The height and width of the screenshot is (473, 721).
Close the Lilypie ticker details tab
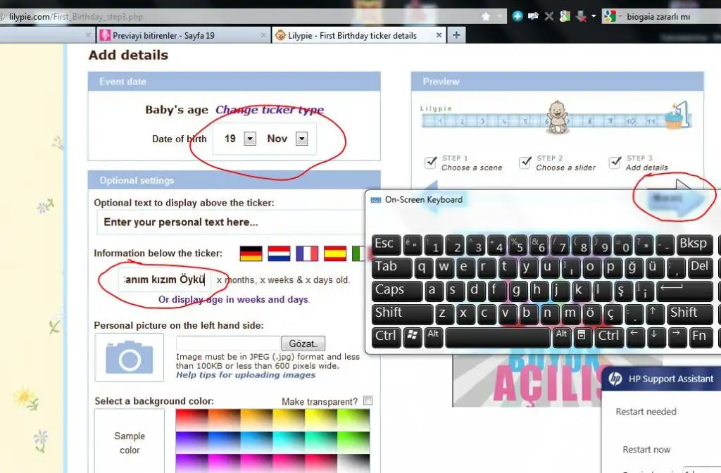pos(439,35)
